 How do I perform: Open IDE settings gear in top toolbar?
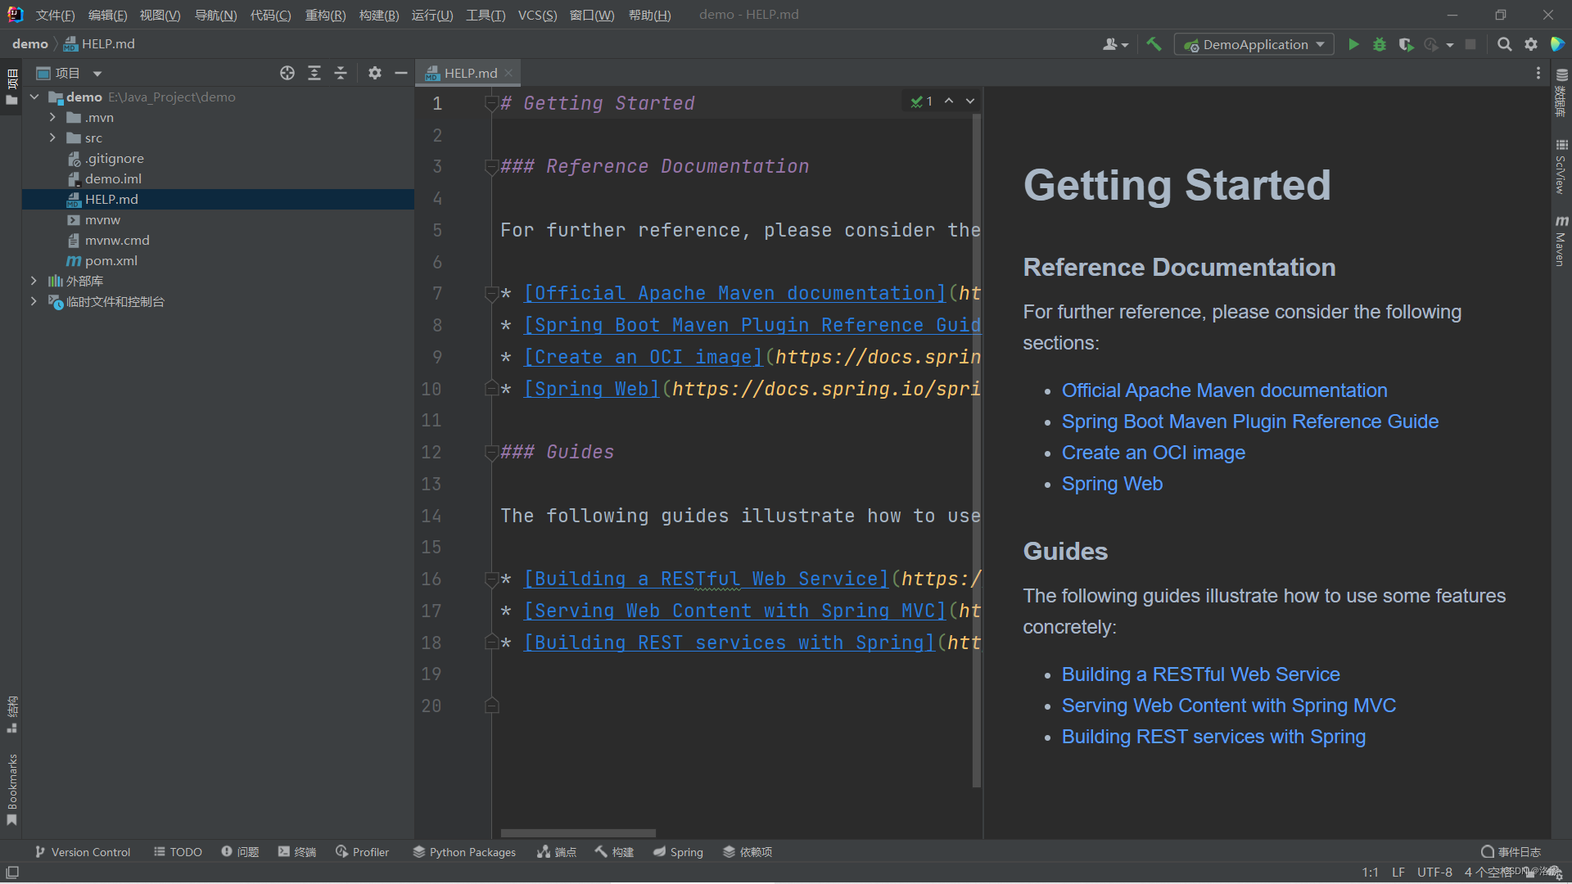pos(1531,44)
